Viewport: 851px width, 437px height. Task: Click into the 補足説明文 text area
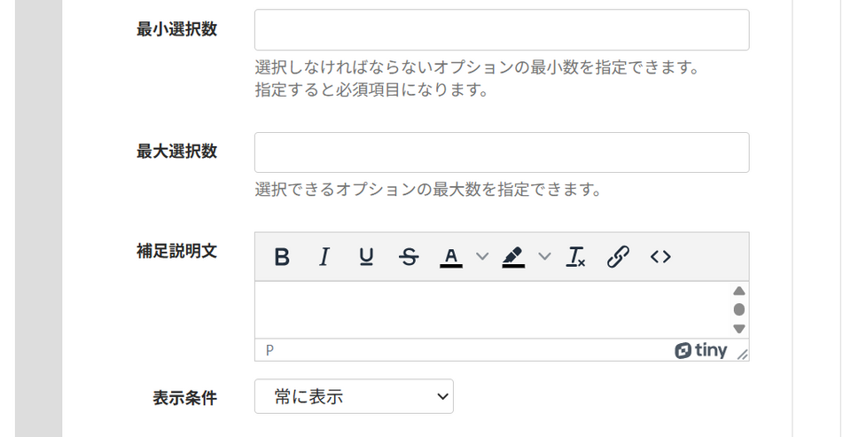point(492,310)
